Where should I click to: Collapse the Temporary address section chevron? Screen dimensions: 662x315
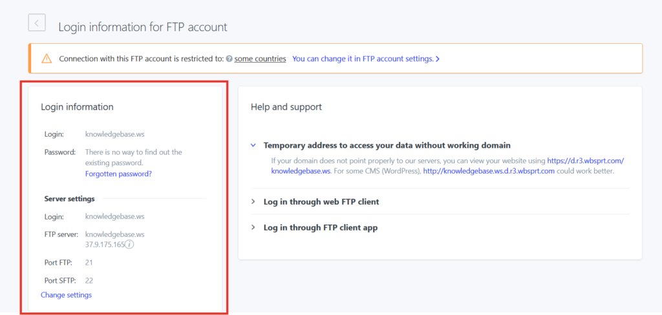[x=253, y=145]
